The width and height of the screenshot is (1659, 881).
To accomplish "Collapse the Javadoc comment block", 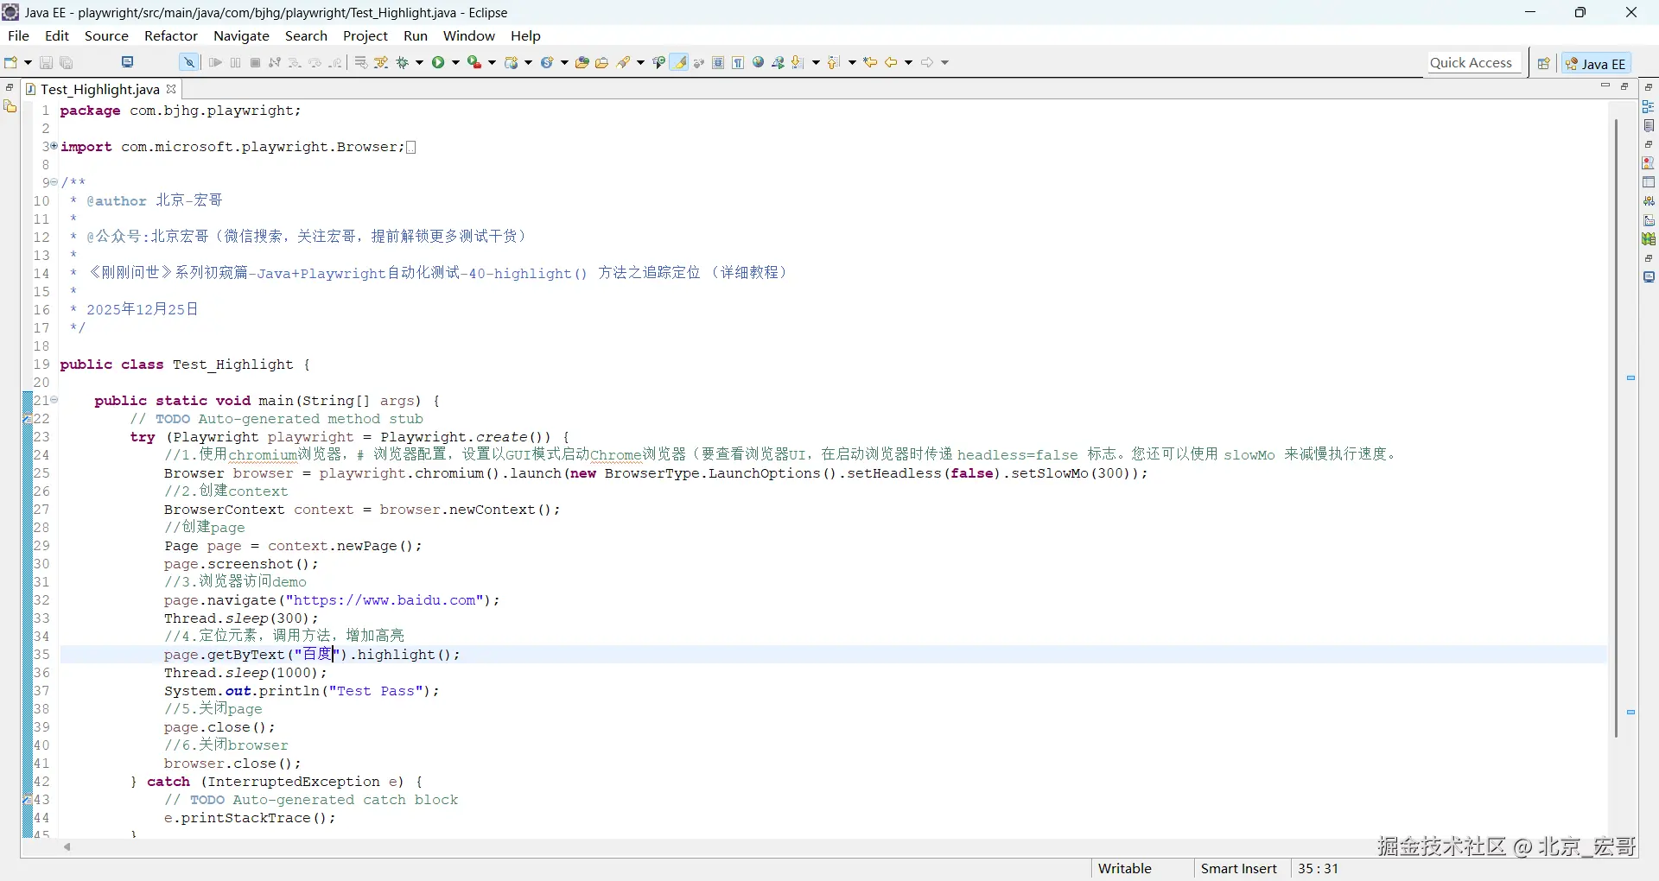I will click(54, 182).
